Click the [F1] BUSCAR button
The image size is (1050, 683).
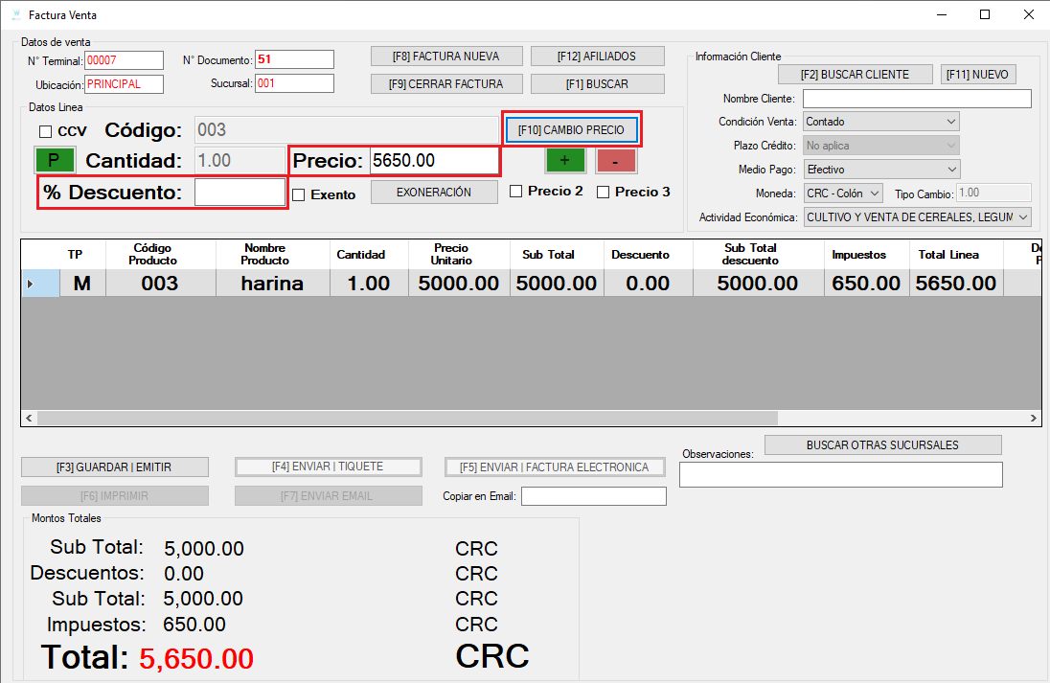click(597, 83)
